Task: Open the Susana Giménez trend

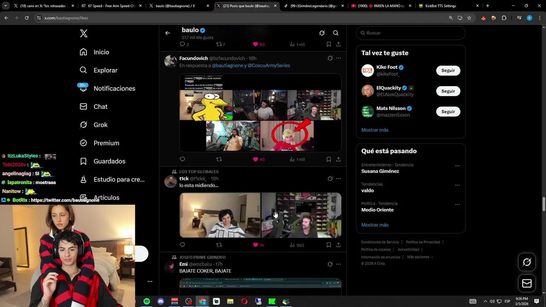Action: [x=380, y=171]
